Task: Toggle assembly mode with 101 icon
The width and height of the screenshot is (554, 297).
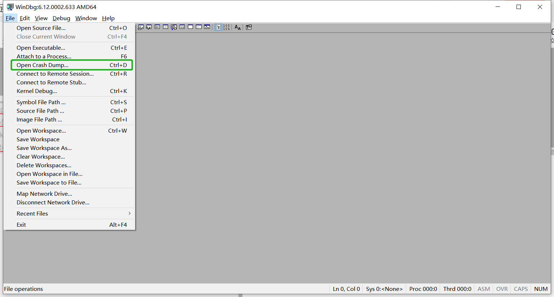Action: [x=227, y=27]
